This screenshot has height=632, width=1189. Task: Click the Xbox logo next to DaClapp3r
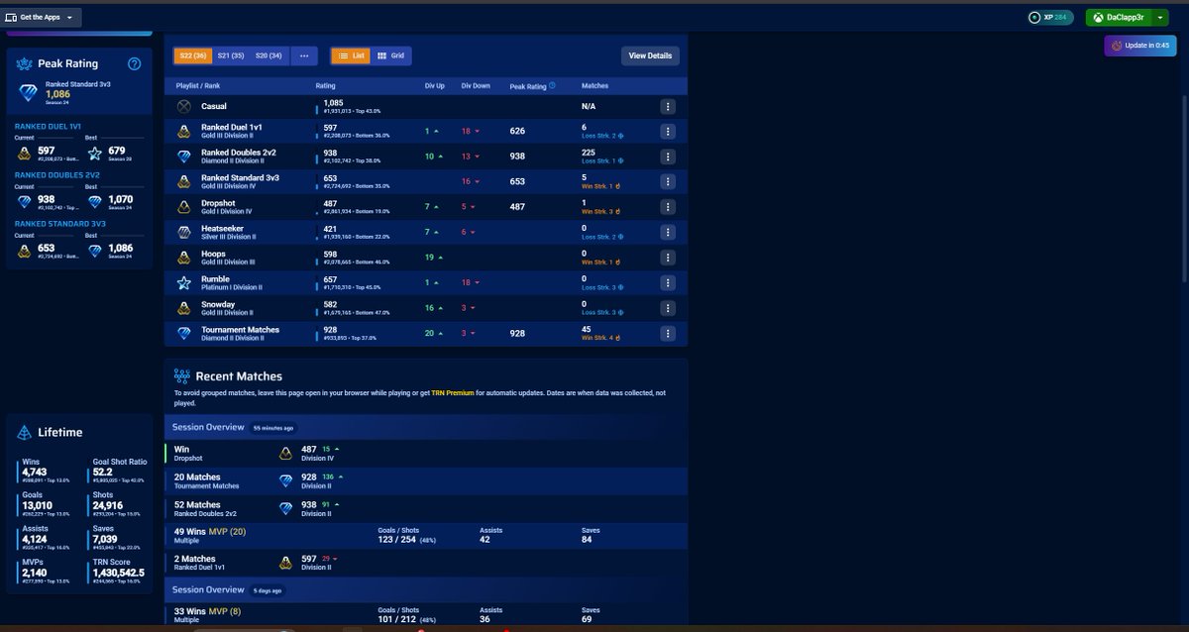[1098, 17]
